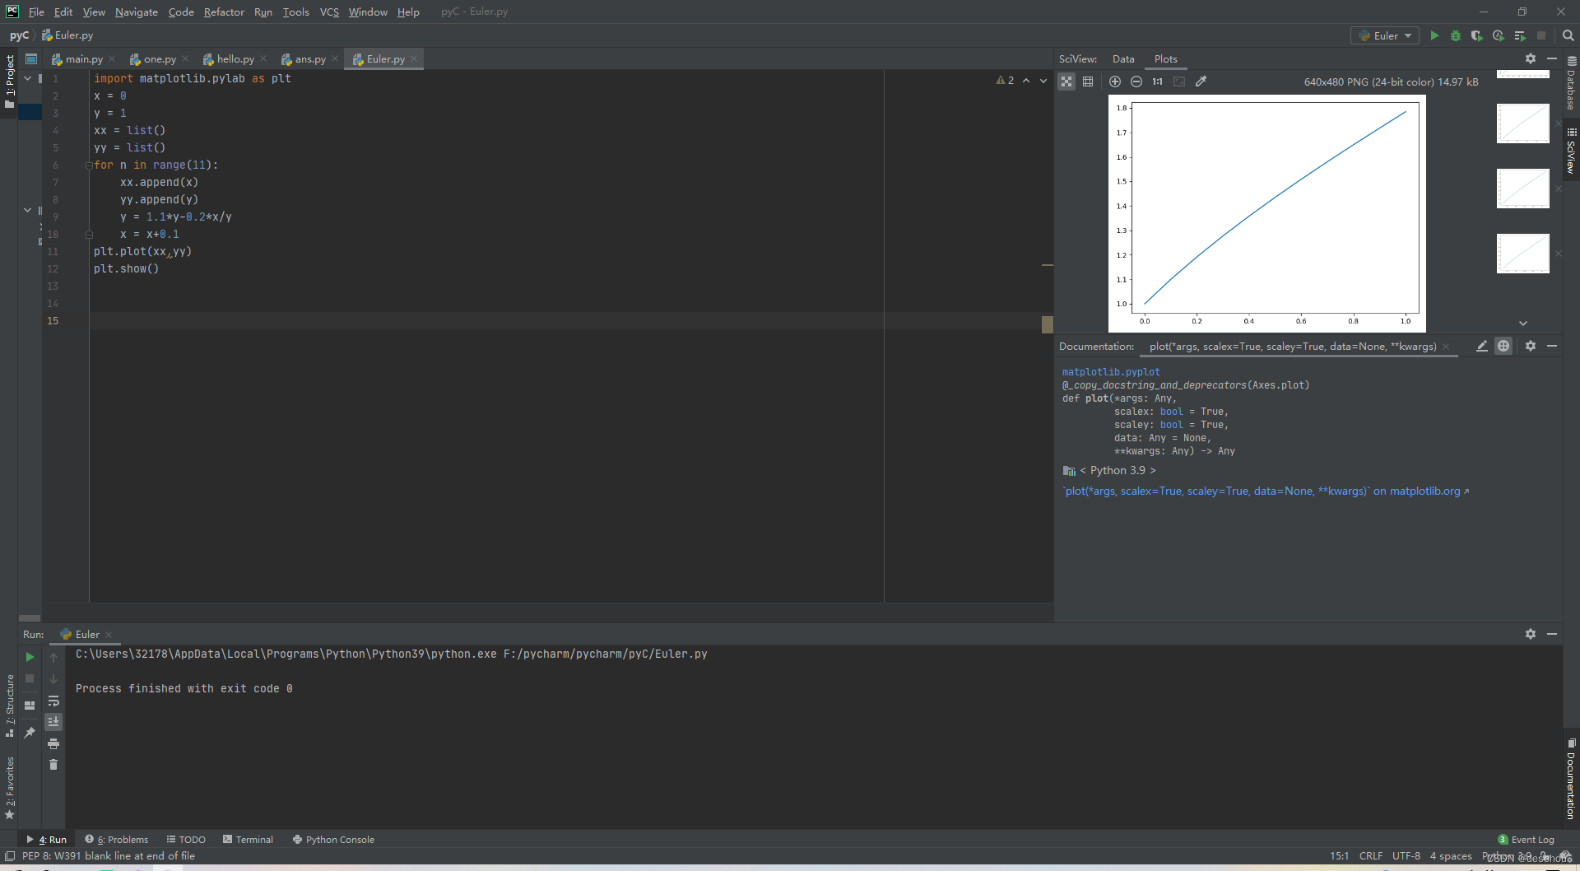The height and width of the screenshot is (871, 1580).
Task: Open the Navigate menu
Action: pyautogui.click(x=136, y=12)
